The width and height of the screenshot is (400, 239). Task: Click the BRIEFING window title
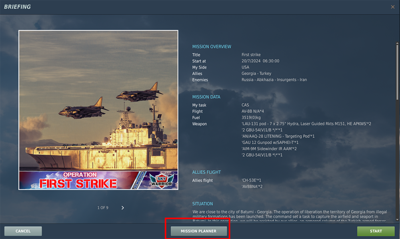(17, 7)
